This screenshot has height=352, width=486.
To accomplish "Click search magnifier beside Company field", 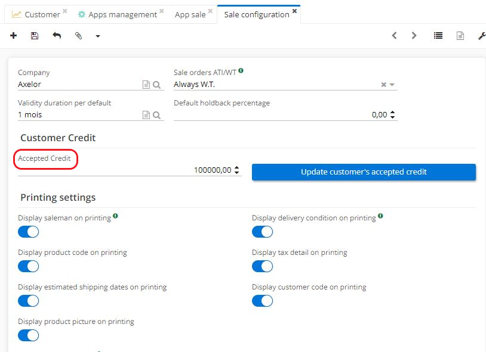I will pos(157,85).
